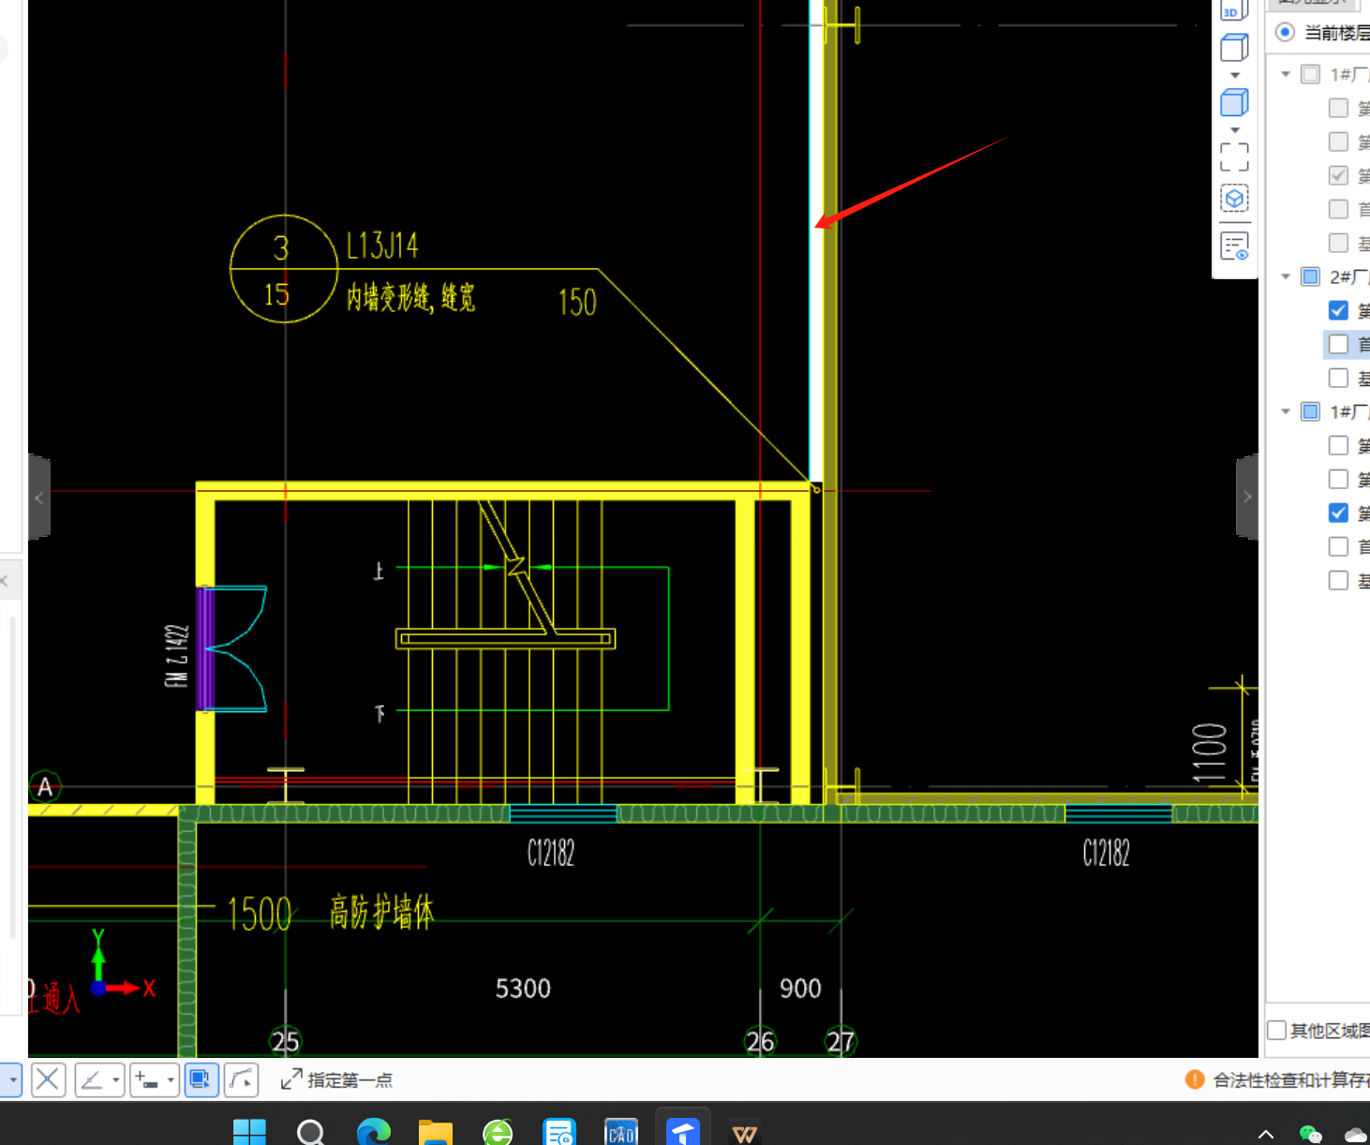
Task: Click the polyline path with cursor icon
Action: 242,1079
